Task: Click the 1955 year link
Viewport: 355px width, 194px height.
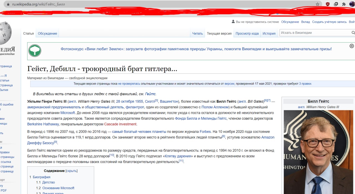Action: [x=139, y=101]
